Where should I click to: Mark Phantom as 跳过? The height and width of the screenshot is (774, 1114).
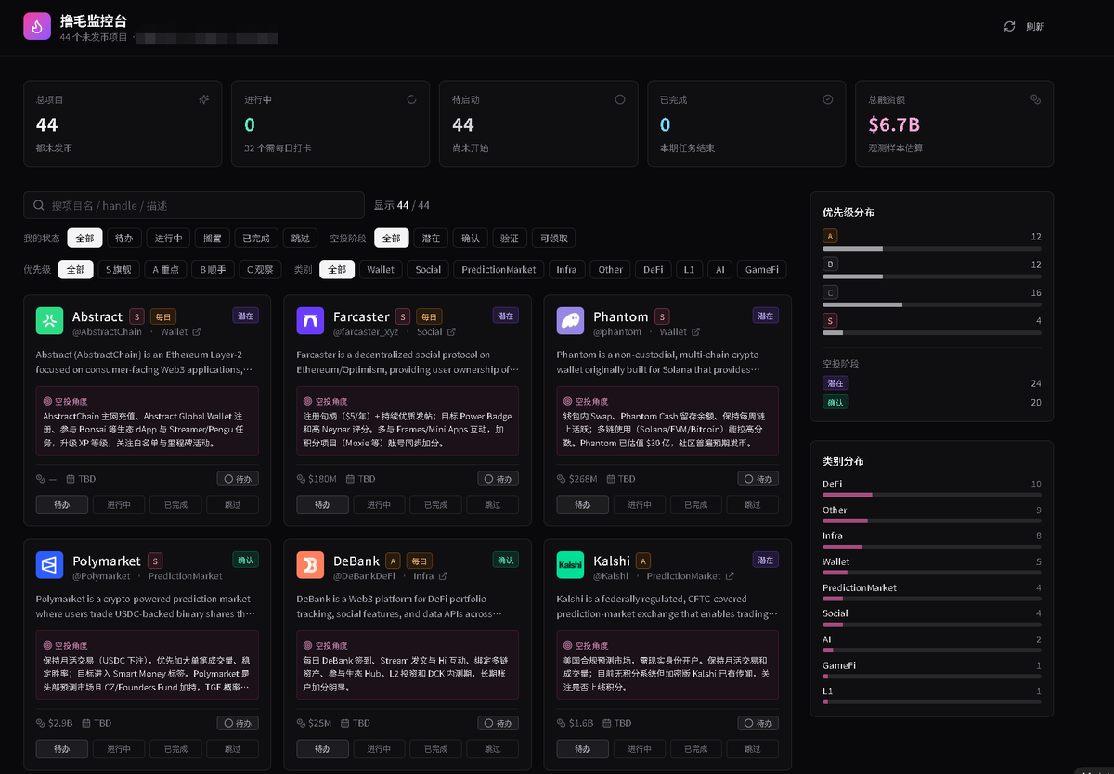pyautogui.click(x=753, y=505)
